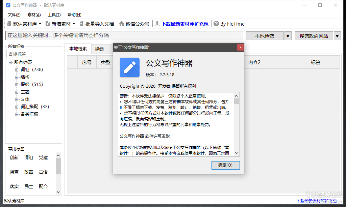This screenshot has height=207, width=346.
Task: Click the download icon for 下载最新素材库扩充包
Action: tap(157, 24)
